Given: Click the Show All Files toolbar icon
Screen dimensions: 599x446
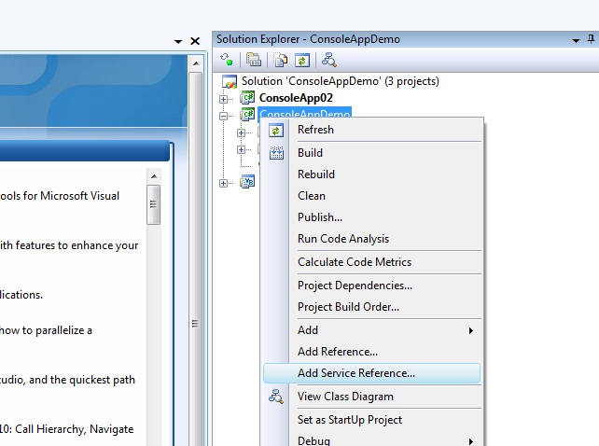Looking at the screenshot, I should click(280, 61).
